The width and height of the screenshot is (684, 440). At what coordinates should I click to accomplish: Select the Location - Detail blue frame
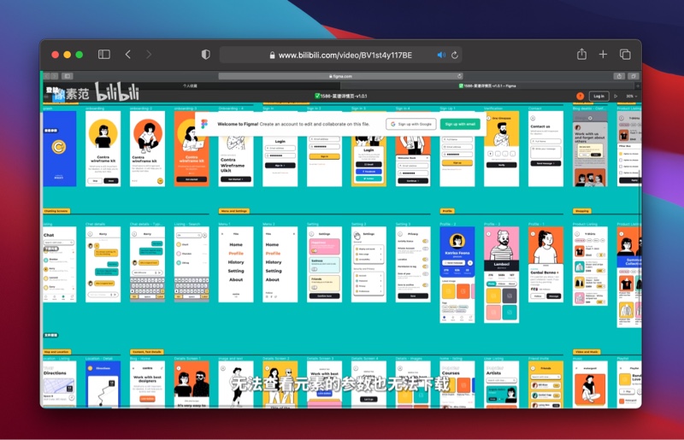(103, 384)
